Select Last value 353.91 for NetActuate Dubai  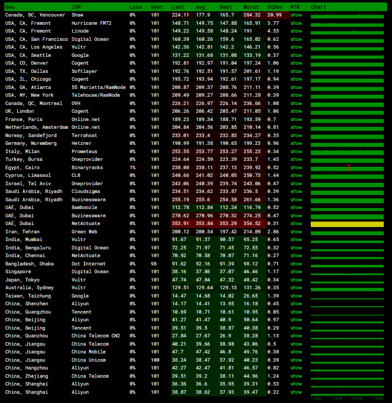click(x=180, y=223)
